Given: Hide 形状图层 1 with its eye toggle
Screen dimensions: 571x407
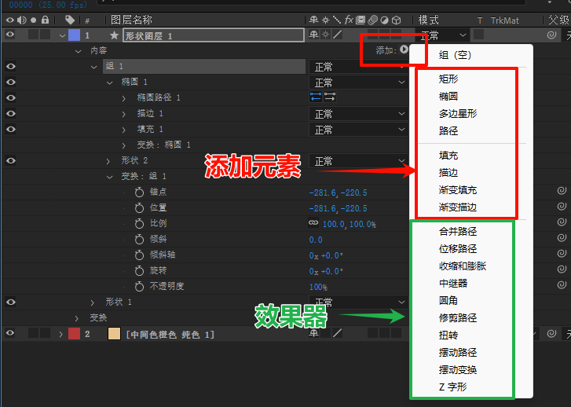Looking at the screenshot, I should coord(10,35).
